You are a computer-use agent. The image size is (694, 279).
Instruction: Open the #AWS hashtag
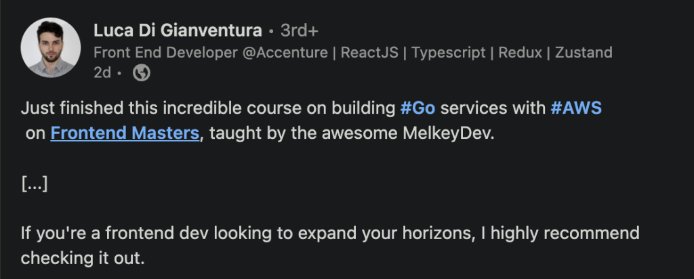click(575, 108)
